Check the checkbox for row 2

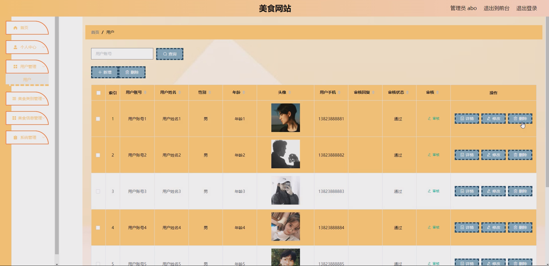(x=98, y=155)
